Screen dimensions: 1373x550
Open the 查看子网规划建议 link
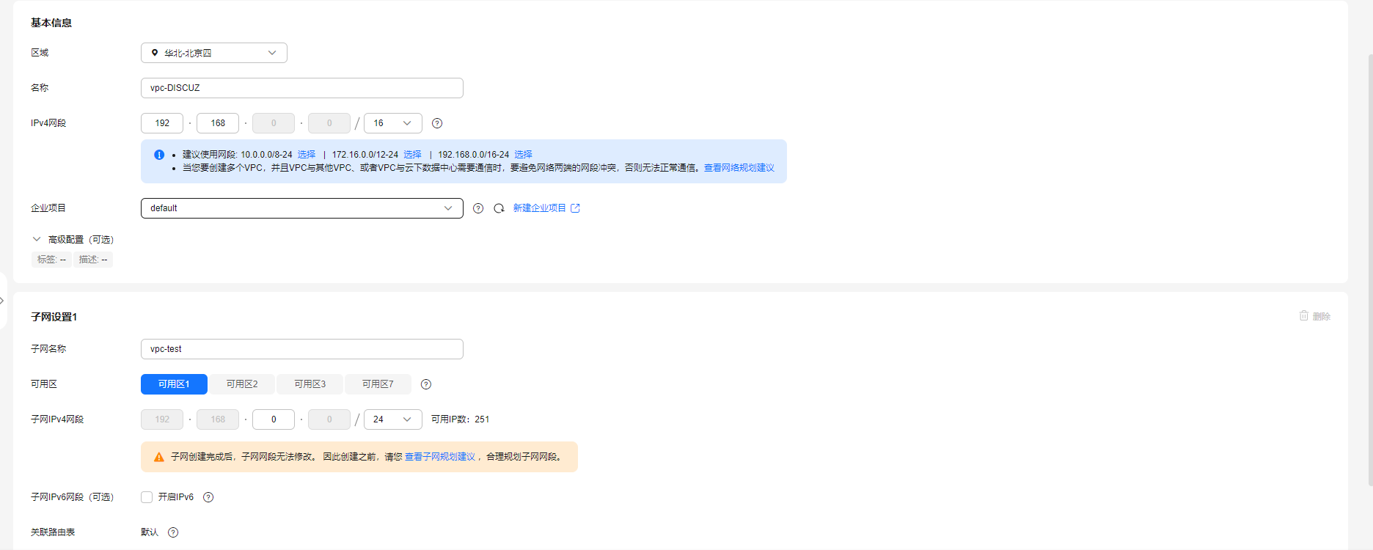(440, 457)
